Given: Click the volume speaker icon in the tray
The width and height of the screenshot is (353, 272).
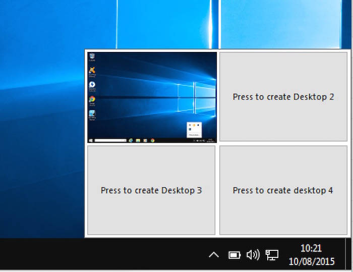Looking at the screenshot, I should coord(253,255).
